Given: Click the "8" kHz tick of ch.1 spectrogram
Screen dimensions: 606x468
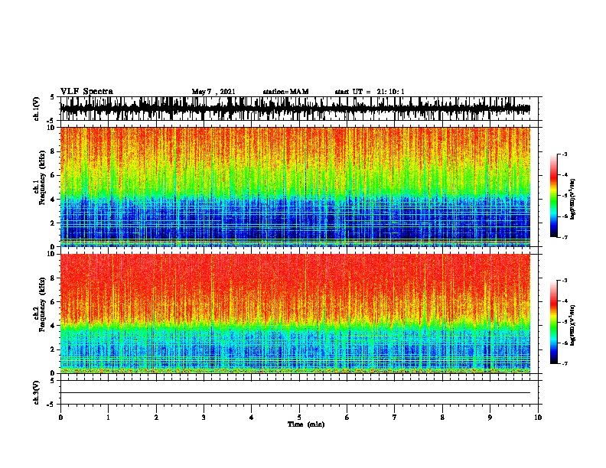Looking at the screenshot, I should tap(53, 151).
